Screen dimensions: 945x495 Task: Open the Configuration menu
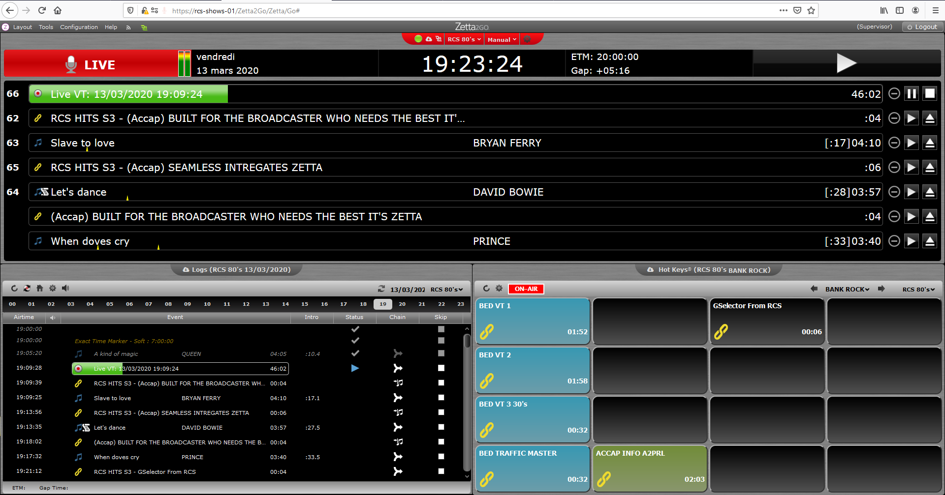[x=79, y=27]
